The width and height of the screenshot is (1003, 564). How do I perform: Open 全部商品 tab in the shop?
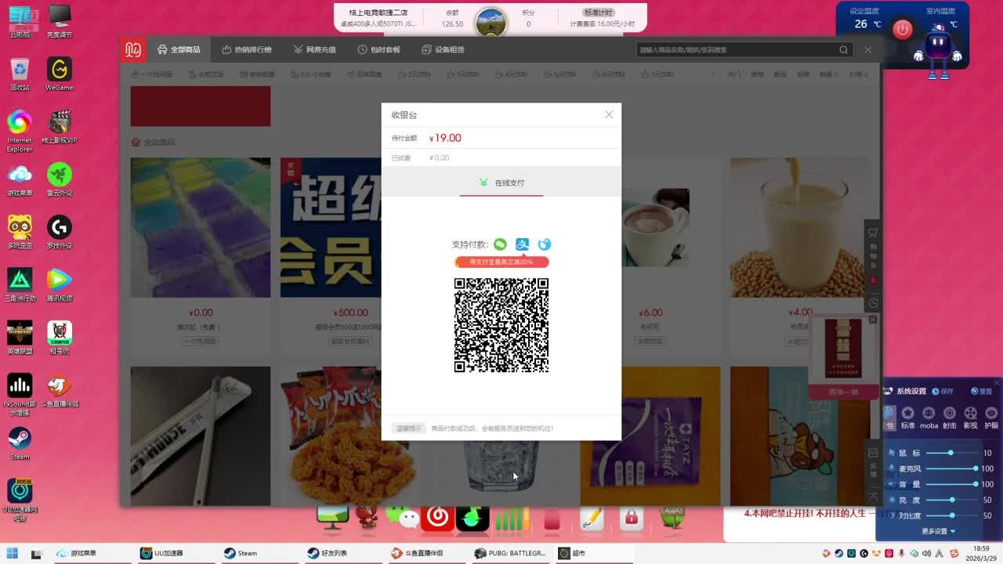[x=179, y=49]
